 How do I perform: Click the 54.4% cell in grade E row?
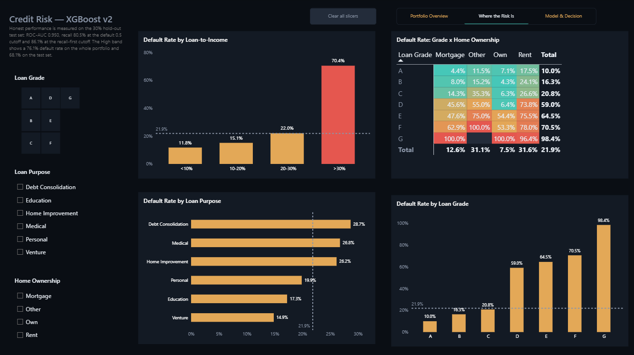point(503,116)
